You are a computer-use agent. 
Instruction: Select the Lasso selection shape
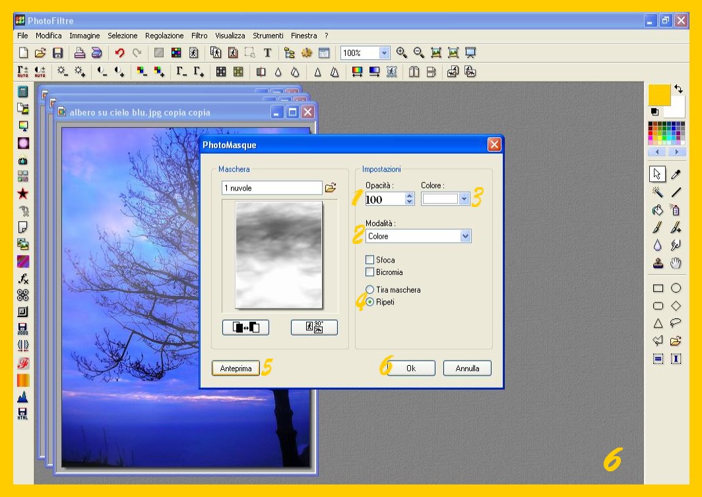676,323
